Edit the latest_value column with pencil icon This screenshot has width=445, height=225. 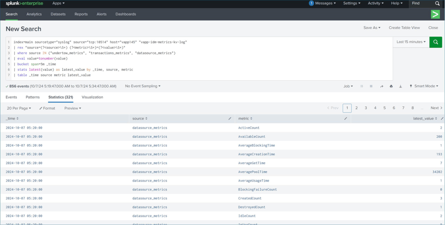[442, 118]
